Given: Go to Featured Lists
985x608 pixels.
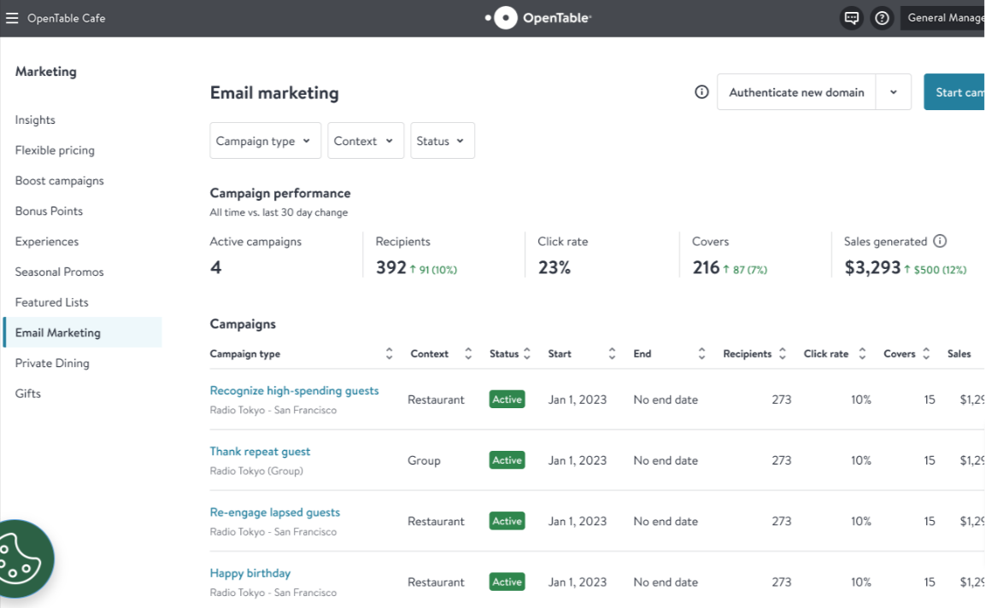Looking at the screenshot, I should point(51,302).
